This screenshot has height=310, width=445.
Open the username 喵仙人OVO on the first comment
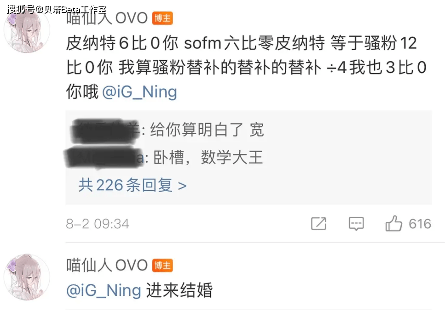[107, 18]
